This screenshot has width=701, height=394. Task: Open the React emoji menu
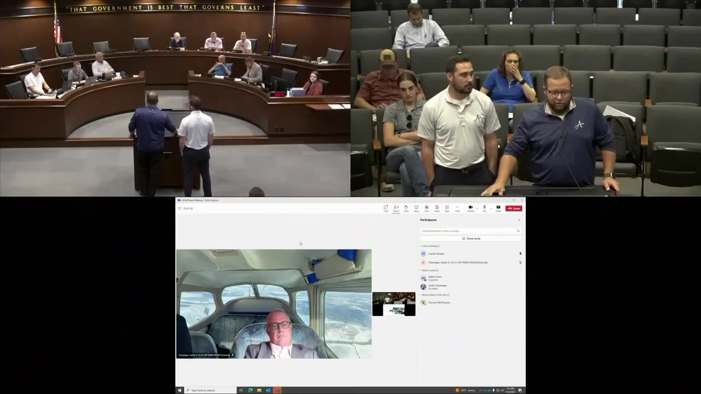[416, 208]
